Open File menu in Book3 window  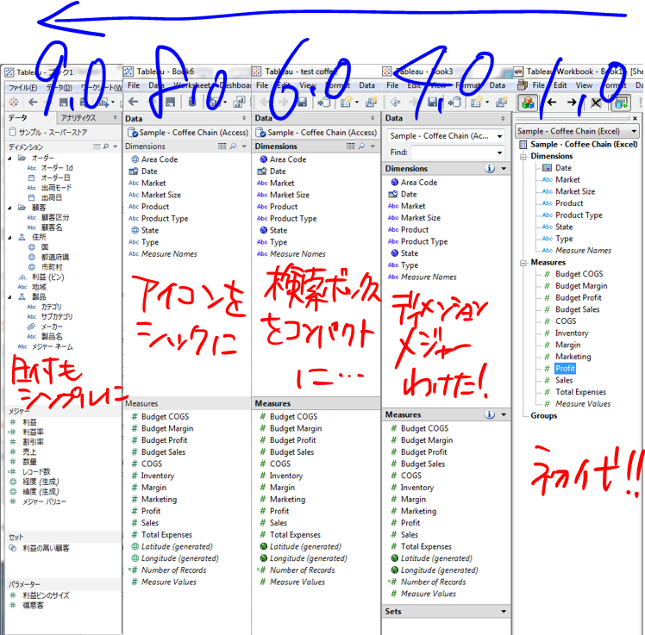click(392, 85)
